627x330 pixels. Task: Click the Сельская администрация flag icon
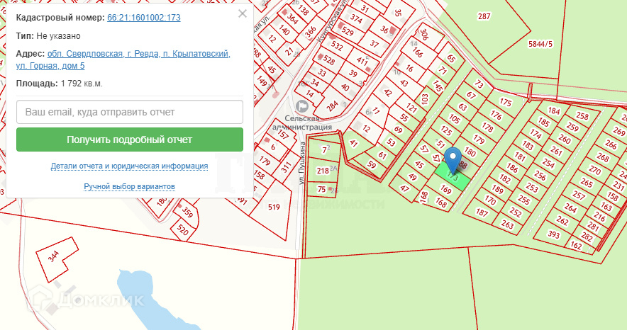point(302,106)
